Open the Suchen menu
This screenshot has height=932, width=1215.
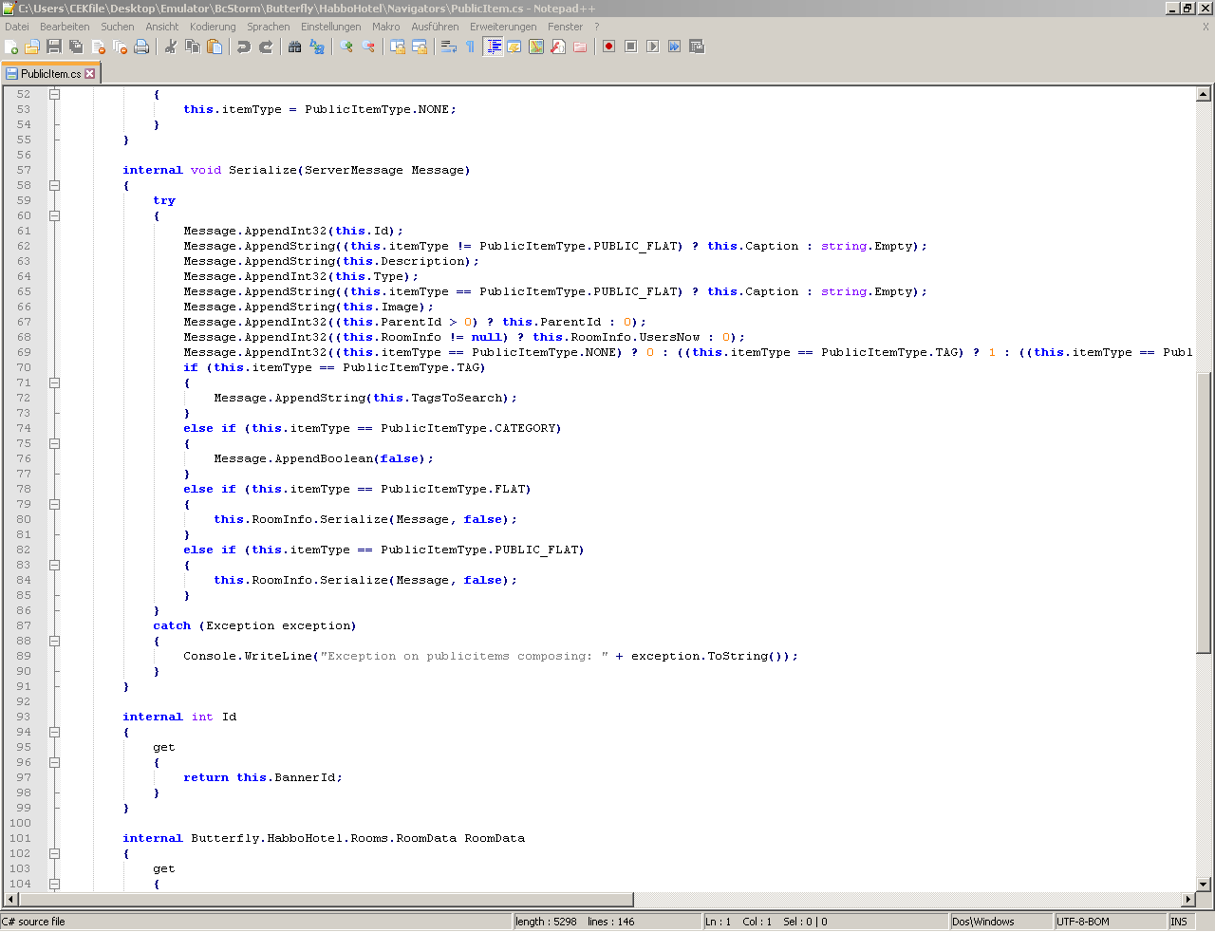pyautogui.click(x=118, y=27)
